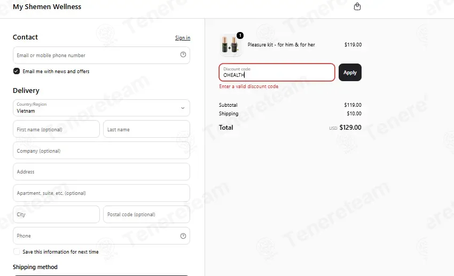Uncheck Email me with news and offers
Viewport: 454px width, 276px height.
[x=17, y=71]
